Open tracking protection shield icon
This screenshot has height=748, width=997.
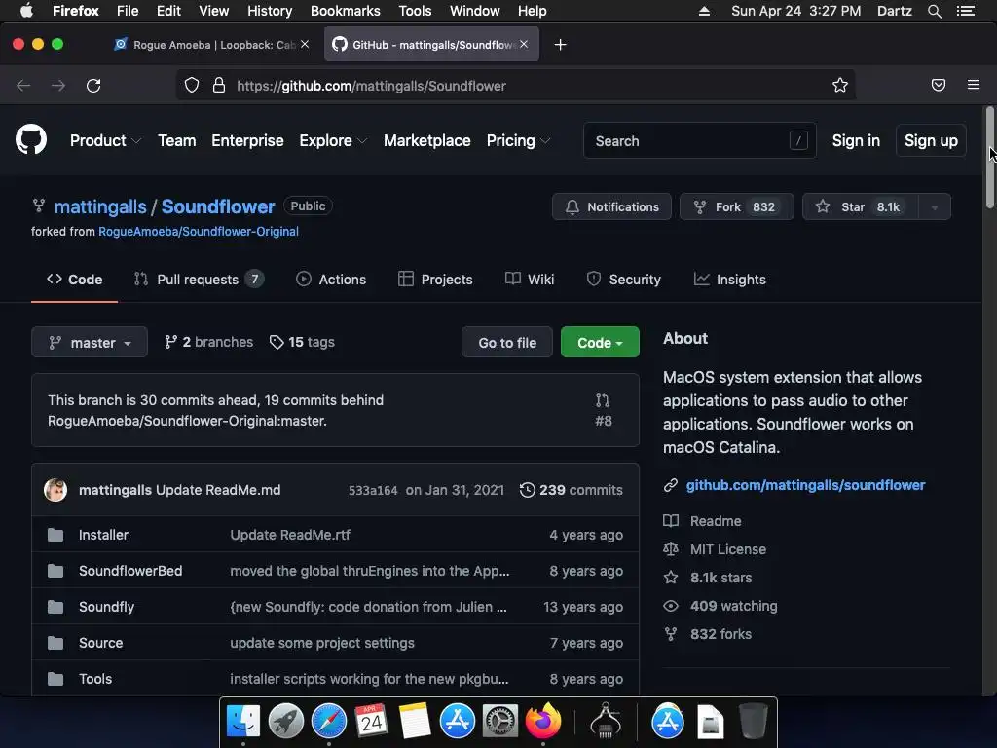point(192,86)
